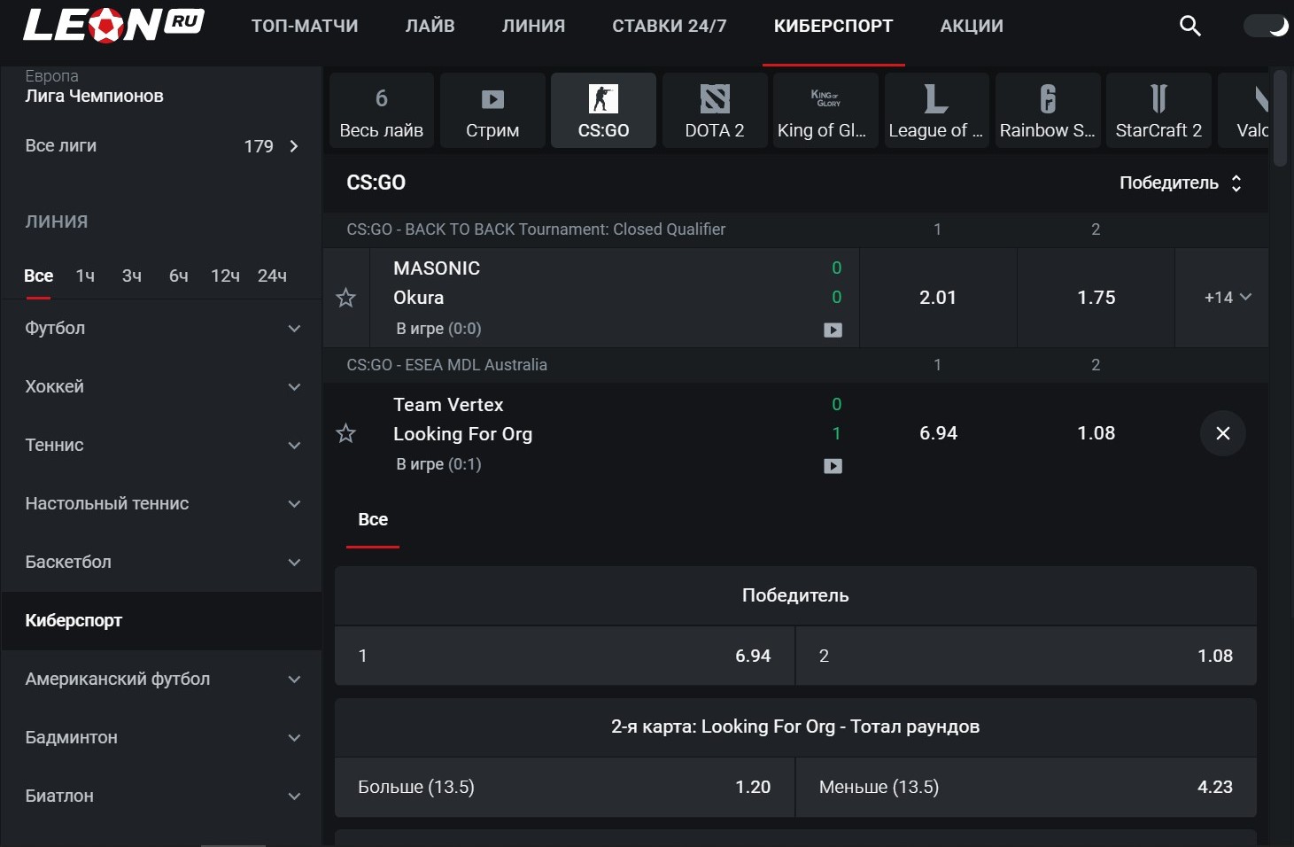Select the Все markets tab
This screenshot has height=847, width=1294.
(x=373, y=520)
